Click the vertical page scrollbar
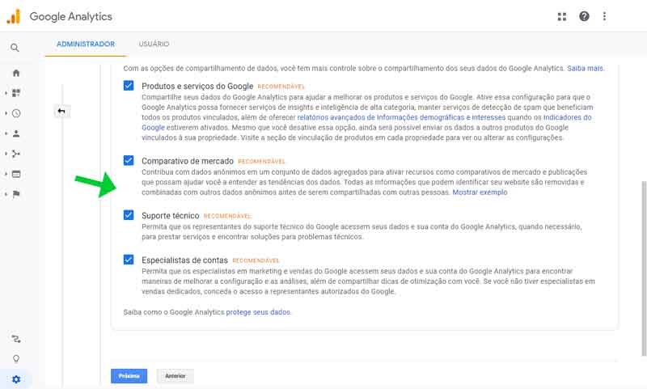 [644, 268]
